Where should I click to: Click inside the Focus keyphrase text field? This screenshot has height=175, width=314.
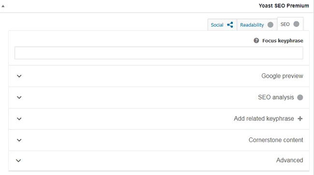pyautogui.click(x=159, y=53)
